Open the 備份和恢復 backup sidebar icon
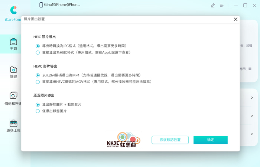The image size is (260, 167). [13, 95]
